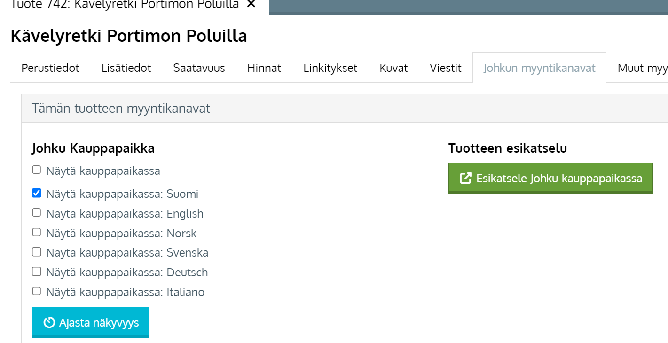
Task: Open the Perustiedot tab
Action: (x=50, y=68)
